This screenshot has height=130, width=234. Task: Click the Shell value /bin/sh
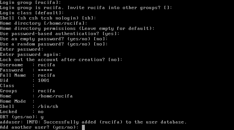(48, 107)
